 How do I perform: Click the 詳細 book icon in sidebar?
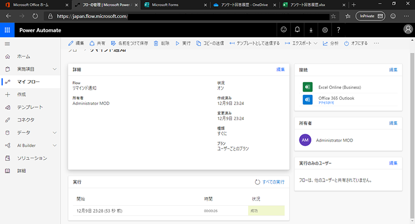8,171
